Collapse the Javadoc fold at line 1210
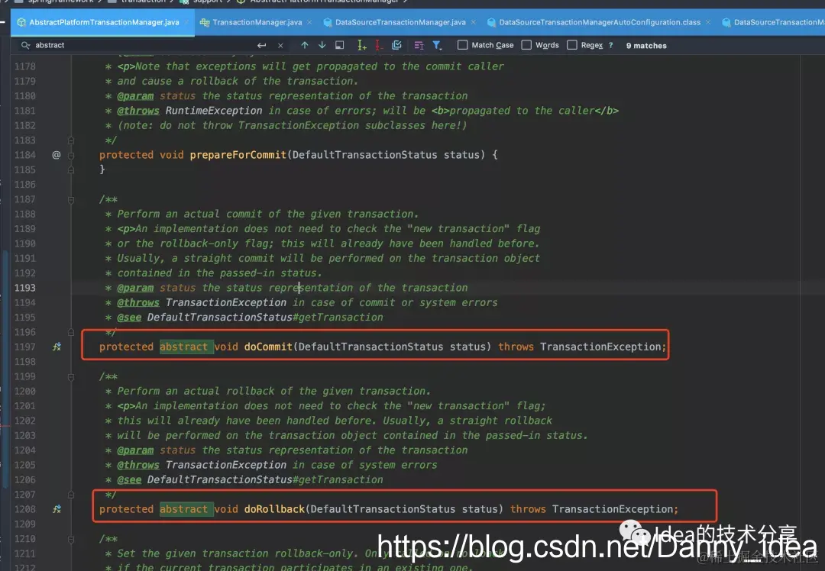The image size is (825, 571). point(71,540)
